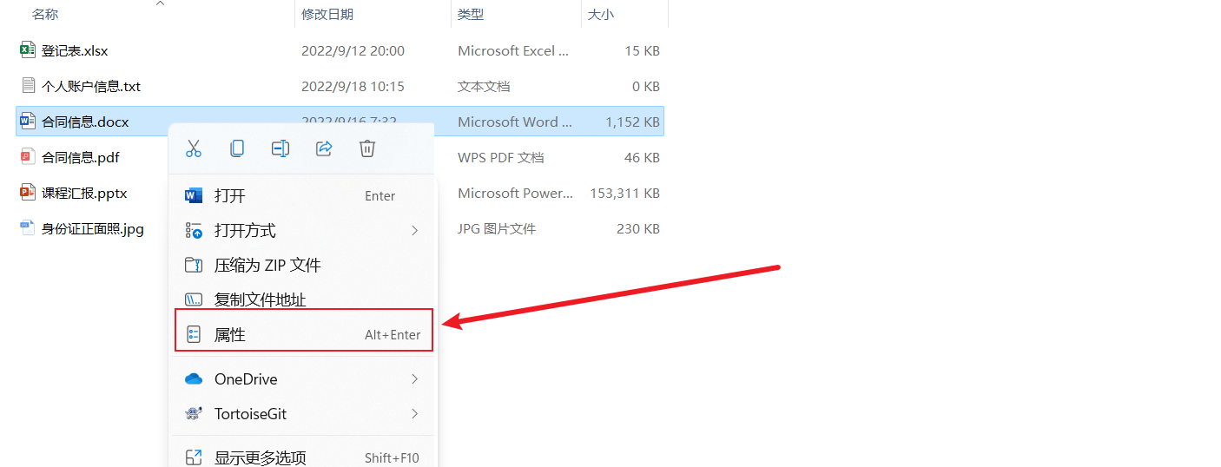Image resolution: width=1221 pixels, height=467 pixels.
Task: Click the OneDrive cloud icon
Action: (x=194, y=379)
